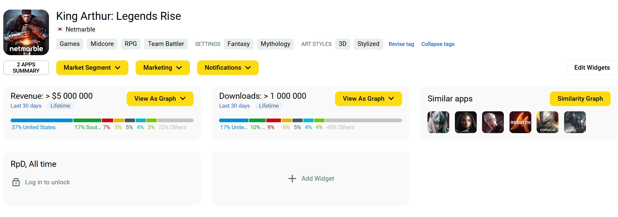Click the Similarity Graph button
Screen dimensions: 618x217
(x=580, y=99)
